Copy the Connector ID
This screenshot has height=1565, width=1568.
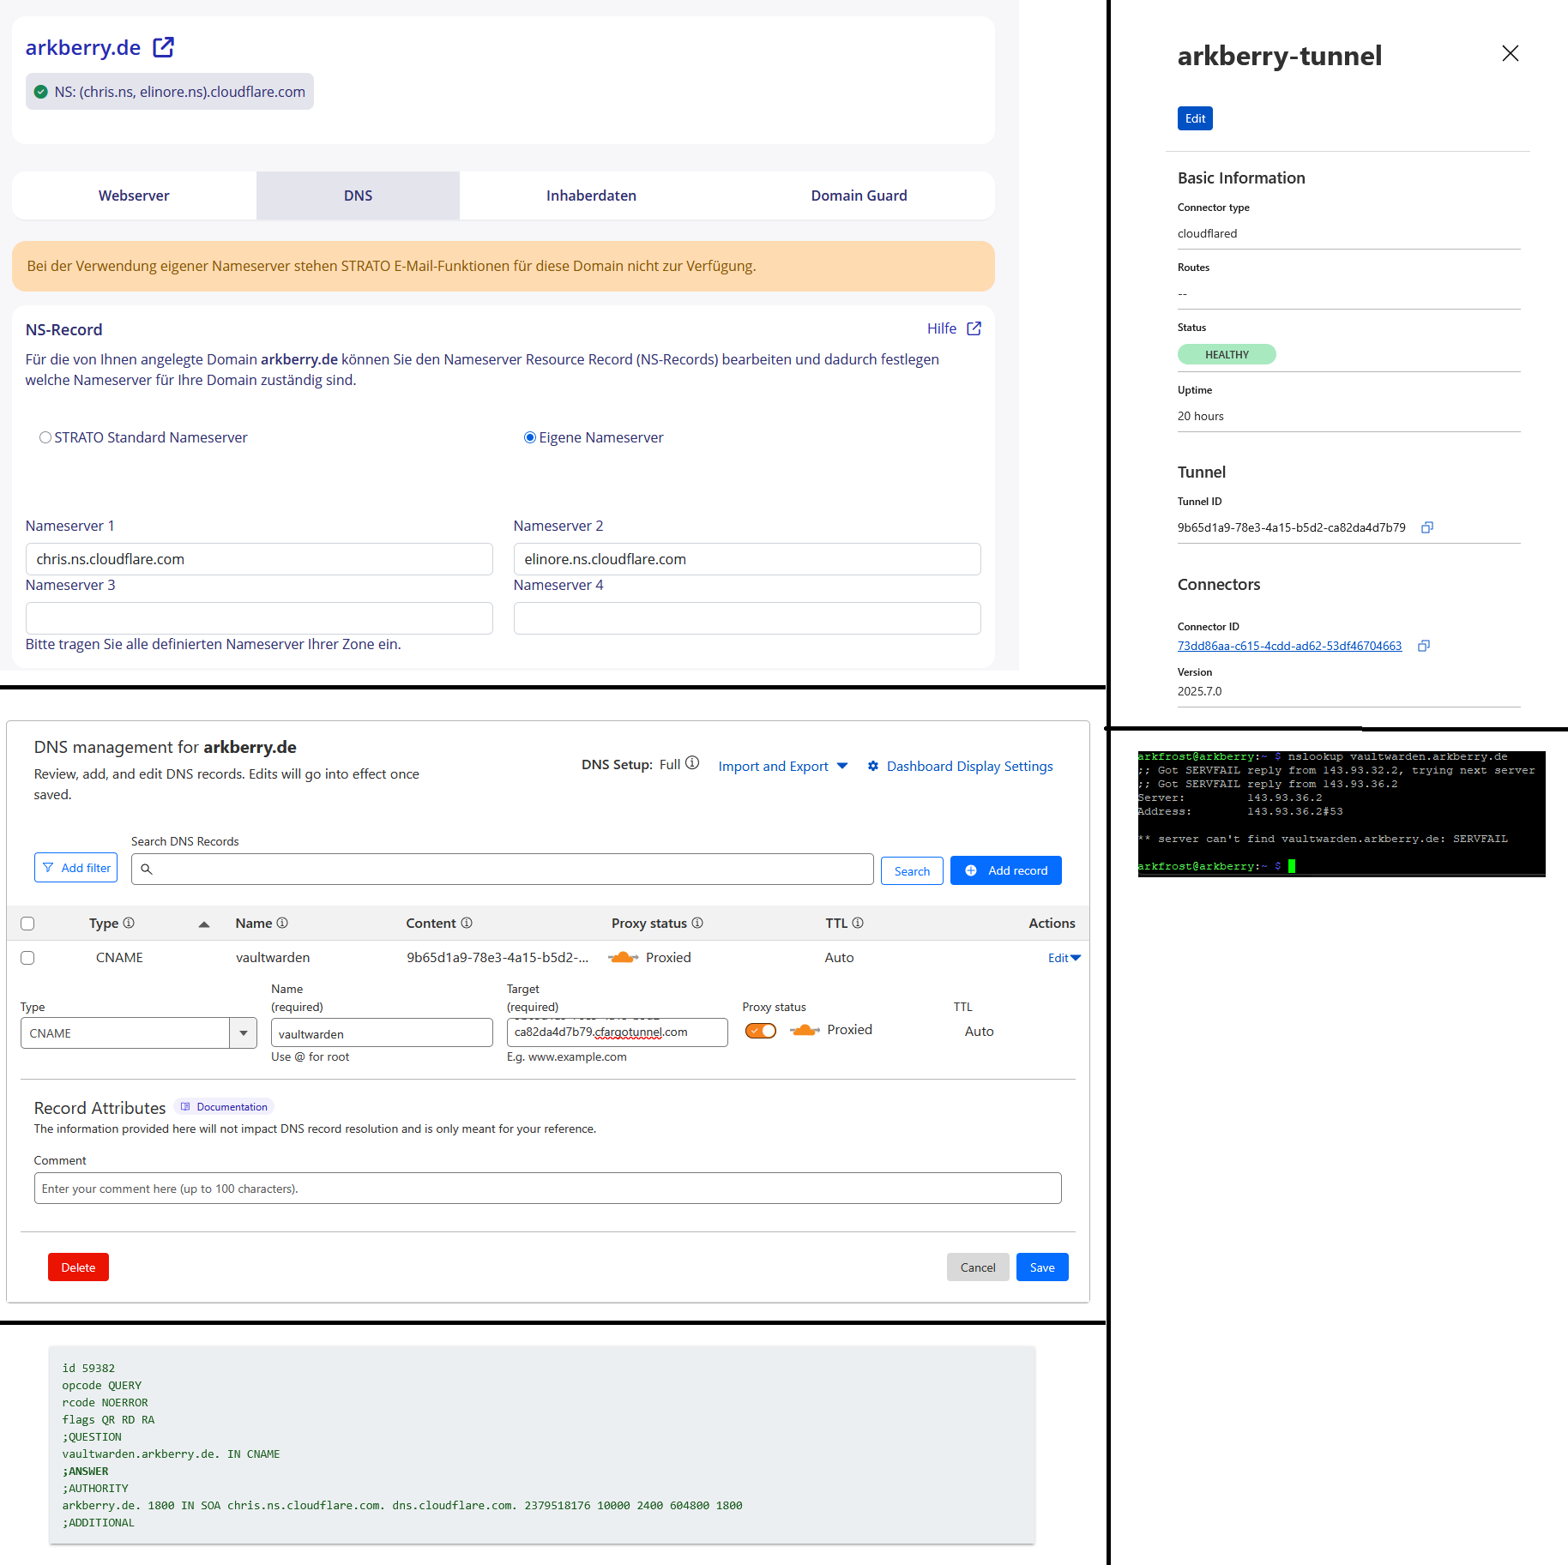pyautogui.click(x=1424, y=646)
